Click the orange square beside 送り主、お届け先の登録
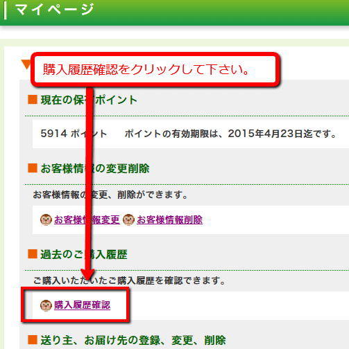 pyautogui.click(x=33, y=339)
